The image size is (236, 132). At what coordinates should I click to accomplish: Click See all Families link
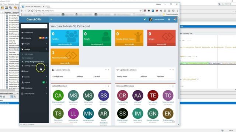[x=65, y=44]
